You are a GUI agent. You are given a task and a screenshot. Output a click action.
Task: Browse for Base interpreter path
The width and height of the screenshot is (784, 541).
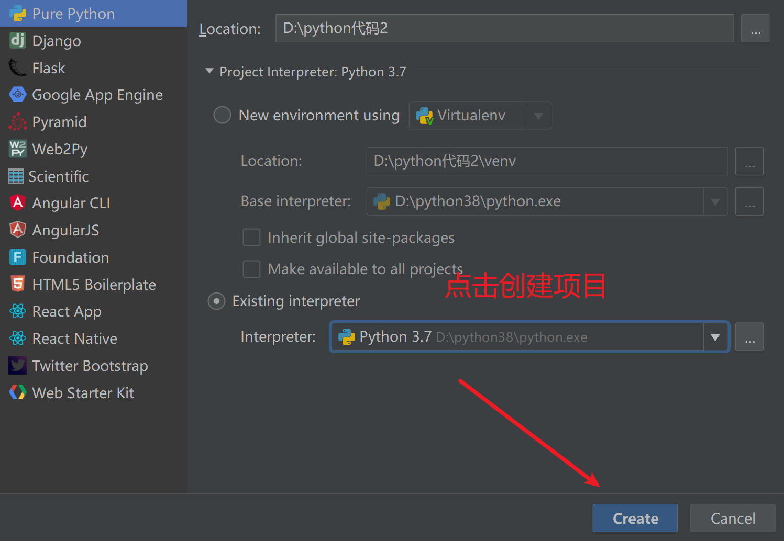[x=749, y=201]
